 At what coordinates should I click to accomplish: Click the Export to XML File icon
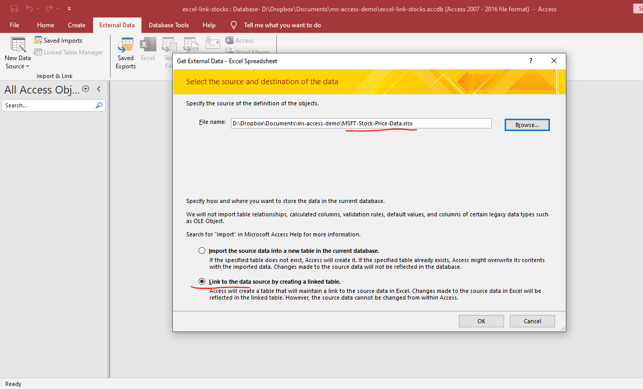click(191, 44)
